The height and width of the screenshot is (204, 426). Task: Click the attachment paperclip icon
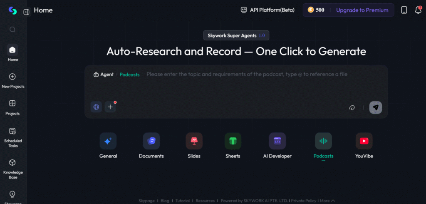click(352, 107)
